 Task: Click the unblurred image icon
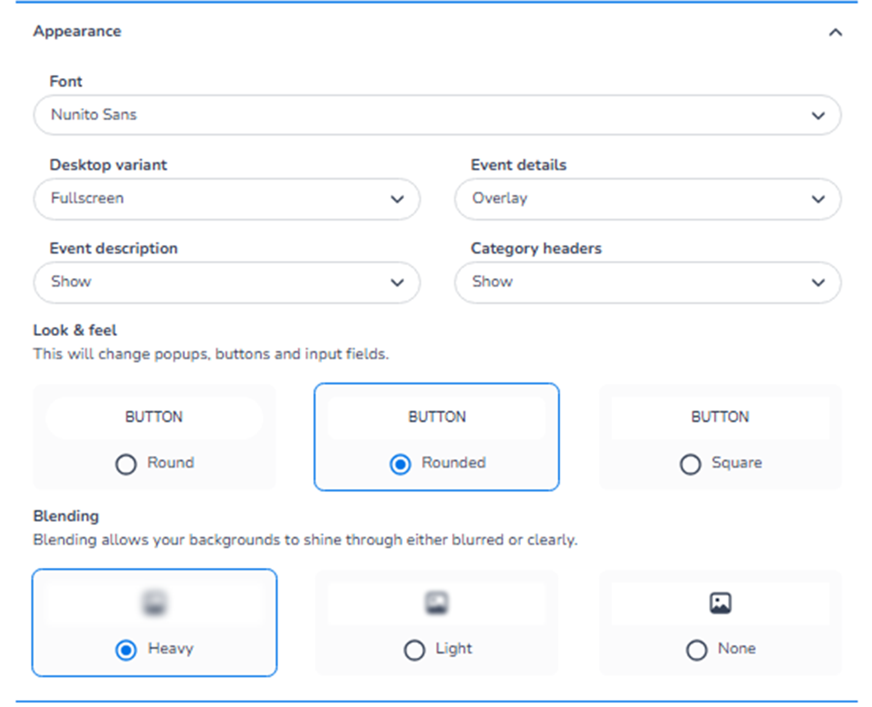pos(720,603)
